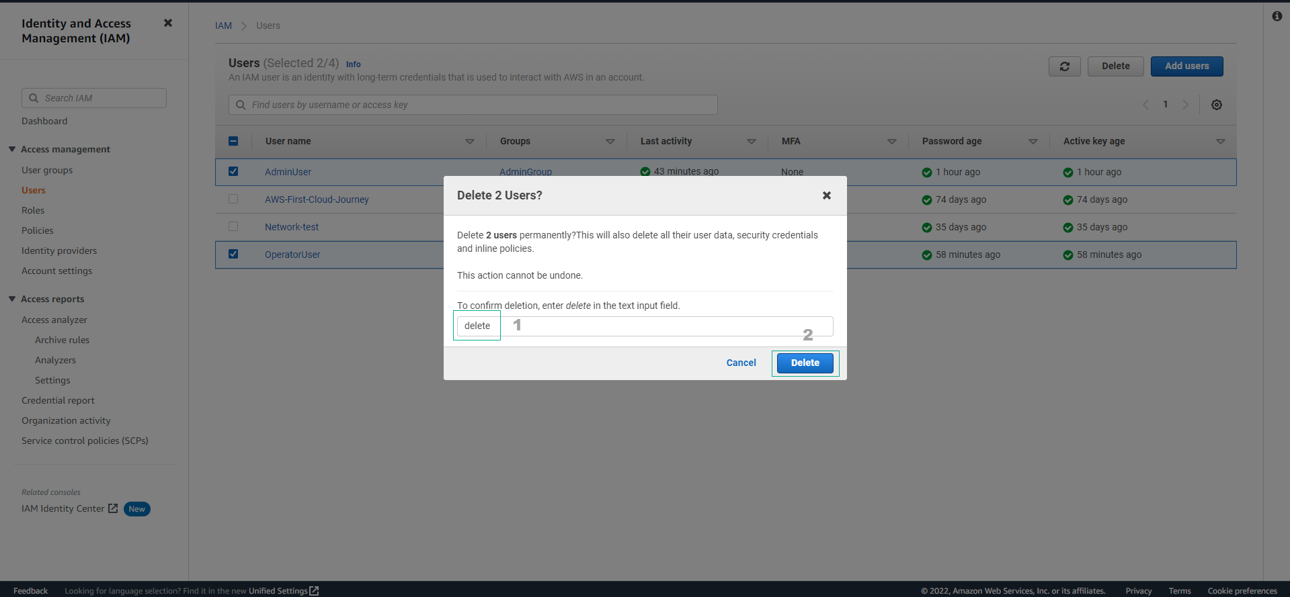Image resolution: width=1290 pixels, height=597 pixels.
Task: Open the Network-test user link
Action: [292, 227]
